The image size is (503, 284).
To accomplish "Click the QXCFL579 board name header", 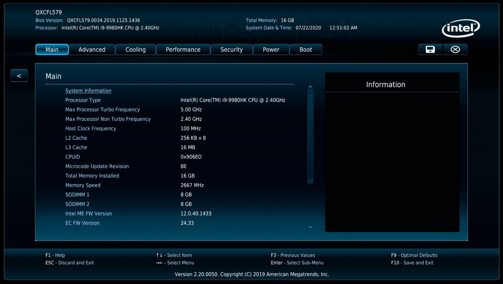I will tap(49, 12).
